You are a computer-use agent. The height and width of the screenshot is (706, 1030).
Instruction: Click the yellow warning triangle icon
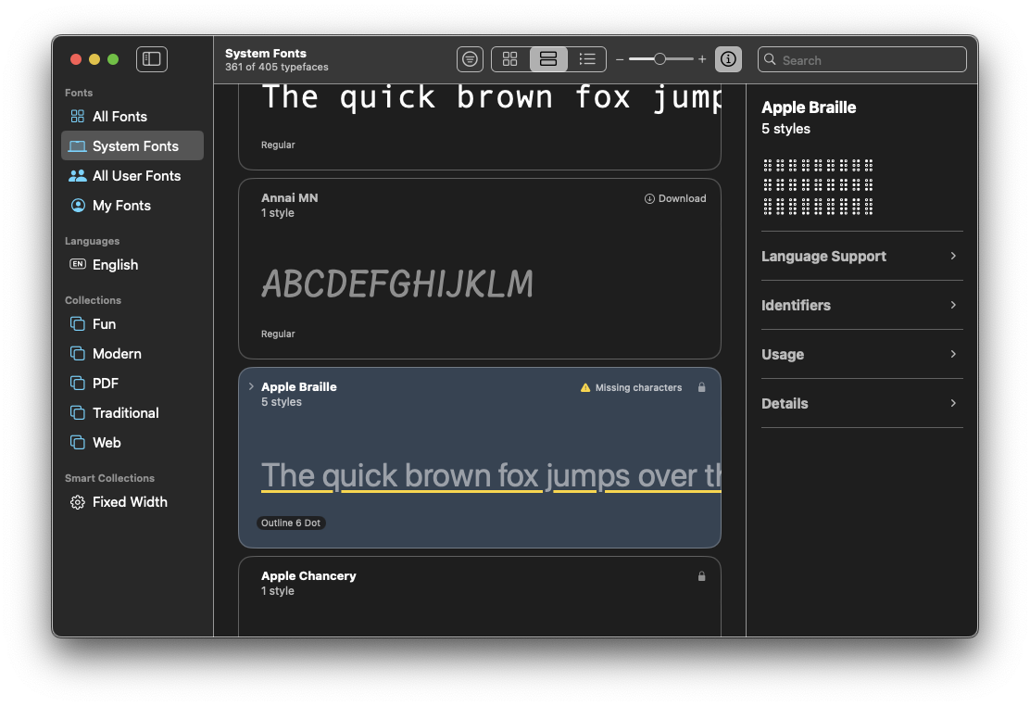click(585, 388)
